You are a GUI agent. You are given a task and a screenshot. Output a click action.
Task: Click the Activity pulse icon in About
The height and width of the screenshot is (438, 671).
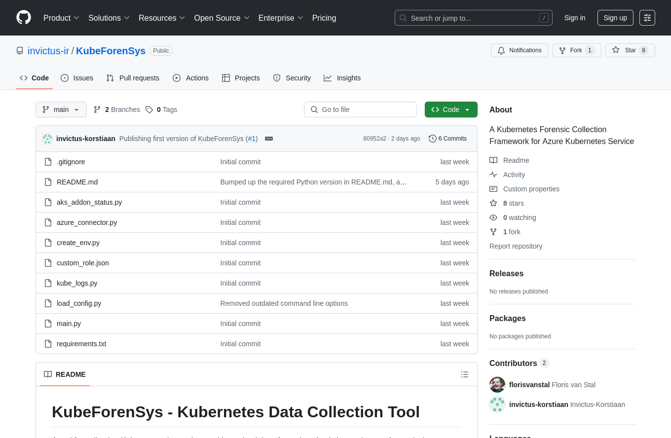click(493, 175)
